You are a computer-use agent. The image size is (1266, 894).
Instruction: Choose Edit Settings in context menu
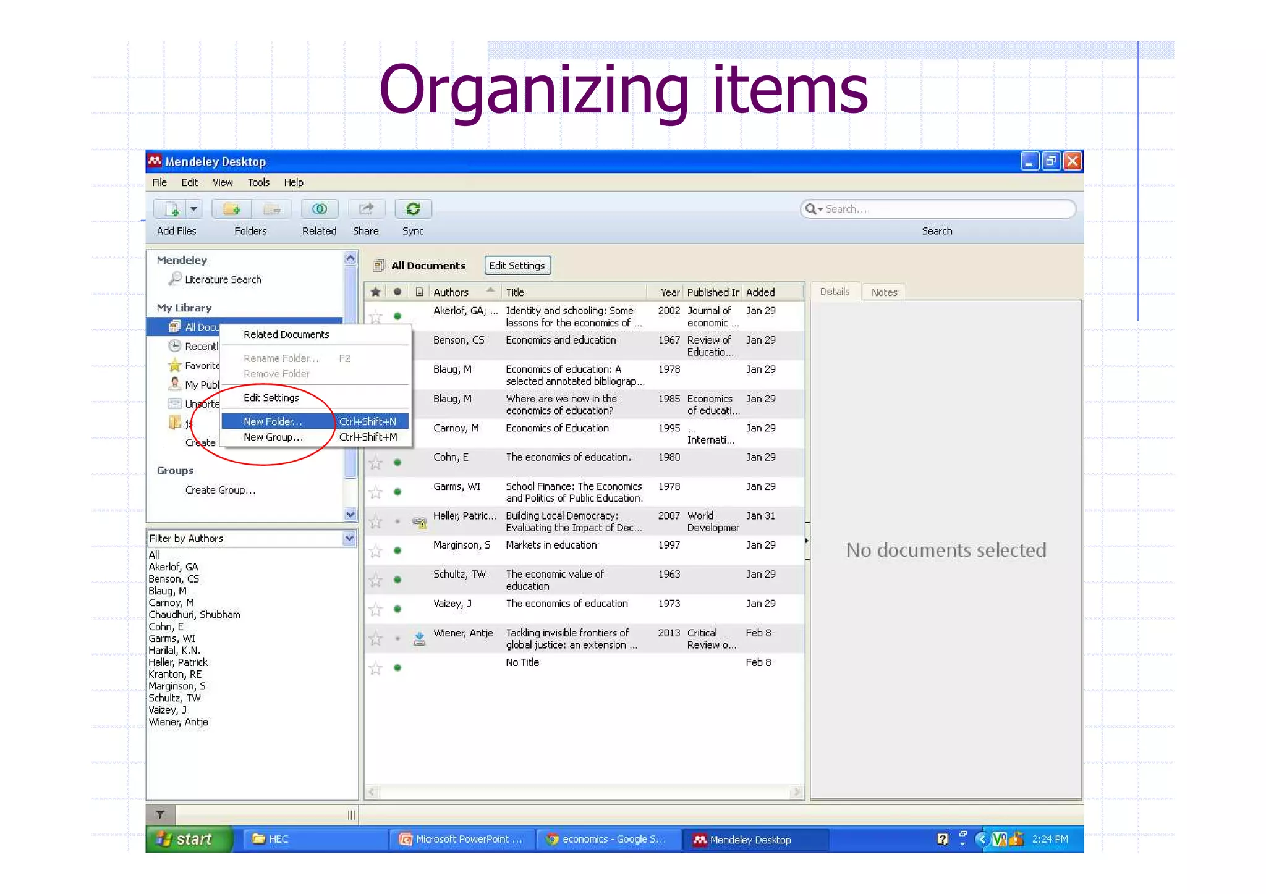coord(315,398)
